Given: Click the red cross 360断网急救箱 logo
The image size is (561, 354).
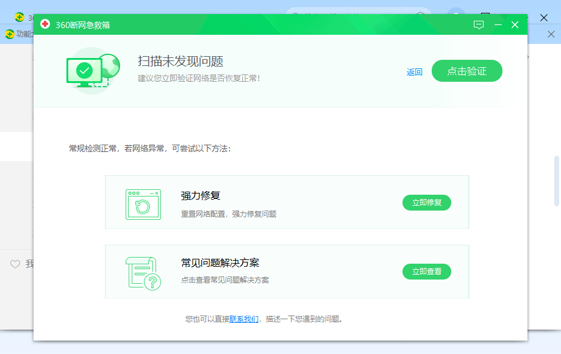Looking at the screenshot, I should (45, 24).
